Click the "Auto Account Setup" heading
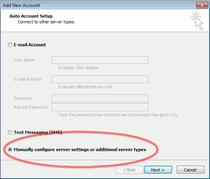This screenshot has height=179, width=210. pos(31,16)
